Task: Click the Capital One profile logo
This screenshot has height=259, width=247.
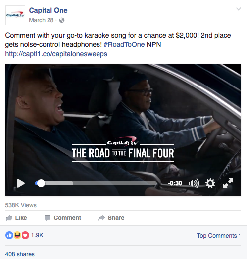Action: [15, 15]
